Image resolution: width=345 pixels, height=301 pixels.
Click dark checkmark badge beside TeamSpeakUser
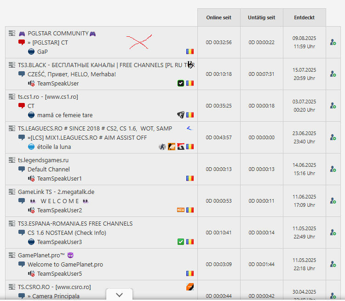(181, 83)
